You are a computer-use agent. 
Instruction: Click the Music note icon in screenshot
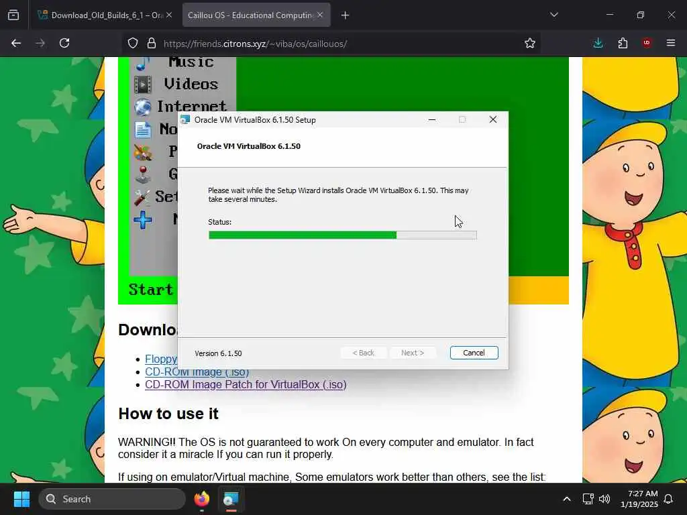pos(142,64)
